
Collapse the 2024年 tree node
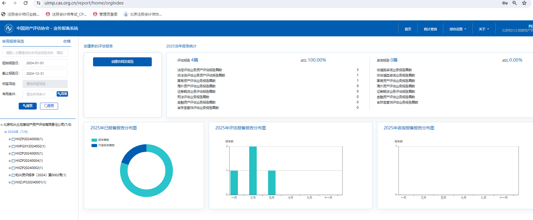5,132
